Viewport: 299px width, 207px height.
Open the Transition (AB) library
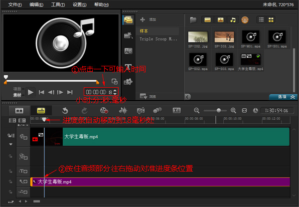[128, 51]
